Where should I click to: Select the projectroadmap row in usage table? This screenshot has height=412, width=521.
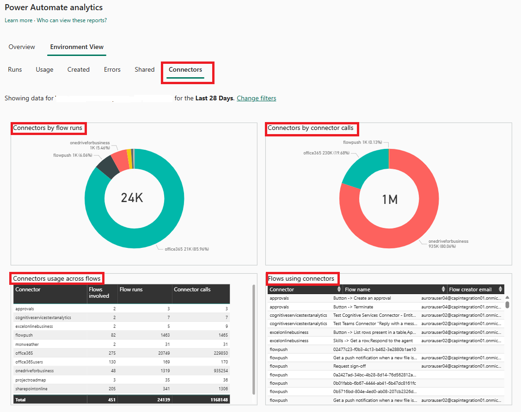point(122,380)
